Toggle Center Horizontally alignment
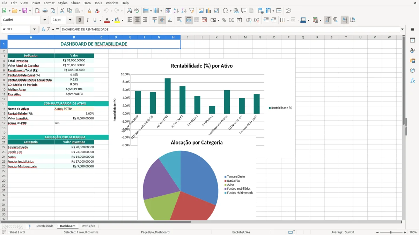419x235 pixels. [137, 20]
